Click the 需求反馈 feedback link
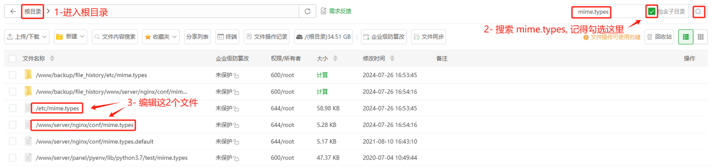 (336, 11)
